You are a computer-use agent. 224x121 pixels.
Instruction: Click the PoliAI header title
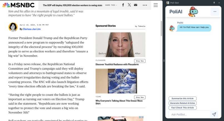tap(176, 12)
